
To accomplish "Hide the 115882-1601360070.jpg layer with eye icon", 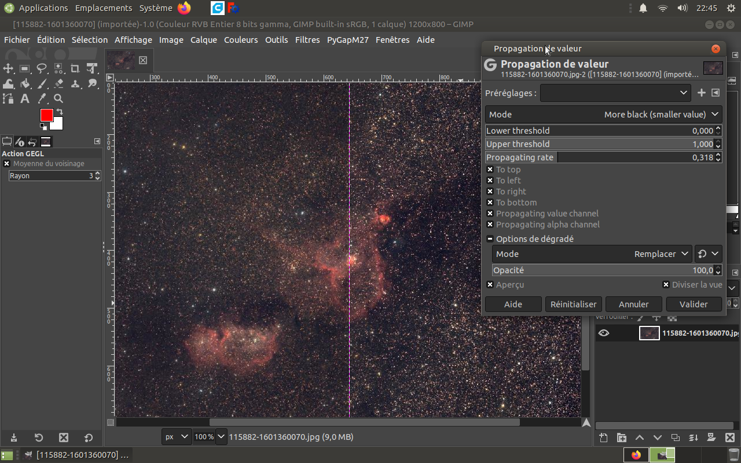I will click(x=604, y=333).
